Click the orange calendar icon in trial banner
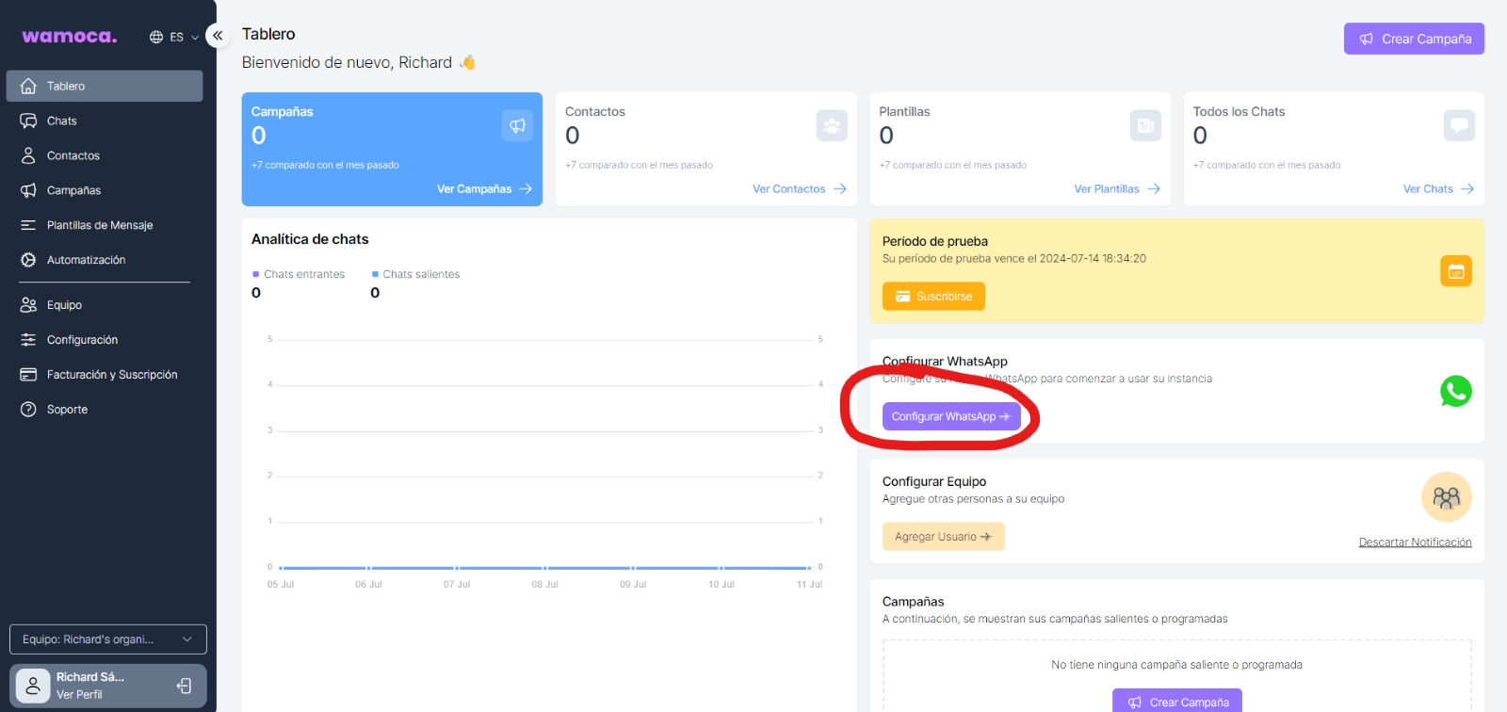 [1455, 271]
